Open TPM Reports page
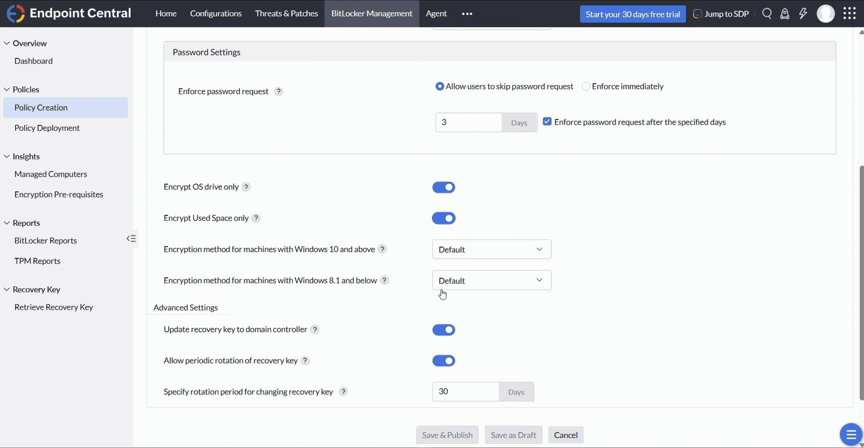Viewport: 864px width, 448px height. (x=37, y=261)
